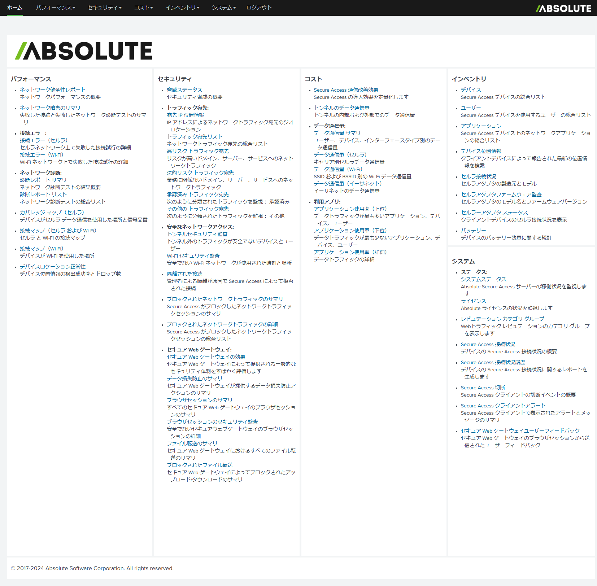Viewport: 597px width, 586px height.
Task: Open 承認済み トラフィック宛先 link
Action: (x=198, y=194)
